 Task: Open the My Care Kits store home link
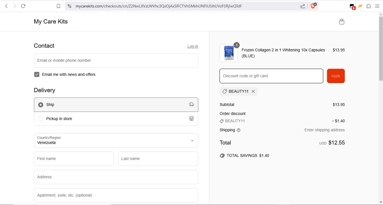[51, 21]
